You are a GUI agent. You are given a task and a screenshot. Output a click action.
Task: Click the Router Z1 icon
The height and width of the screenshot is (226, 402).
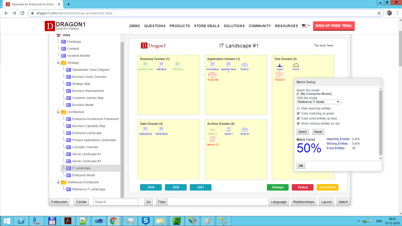click(x=244, y=65)
